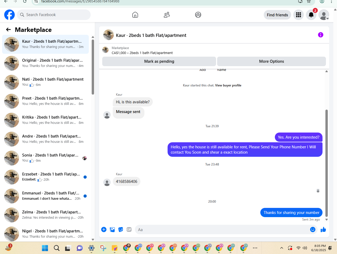The image size is (337, 254).
Task: Click More Options button
Action: (271, 61)
